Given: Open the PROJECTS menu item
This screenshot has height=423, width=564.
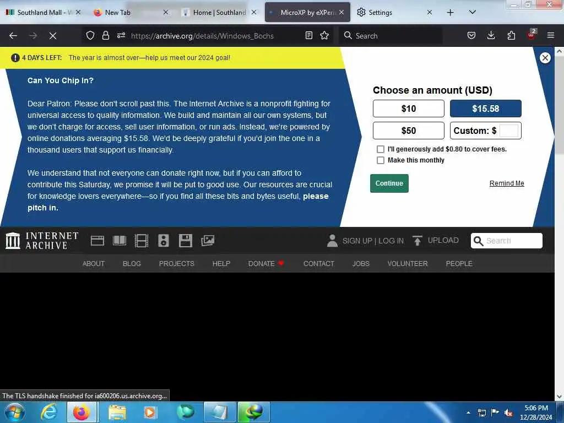Looking at the screenshot, I should (177, 264).
